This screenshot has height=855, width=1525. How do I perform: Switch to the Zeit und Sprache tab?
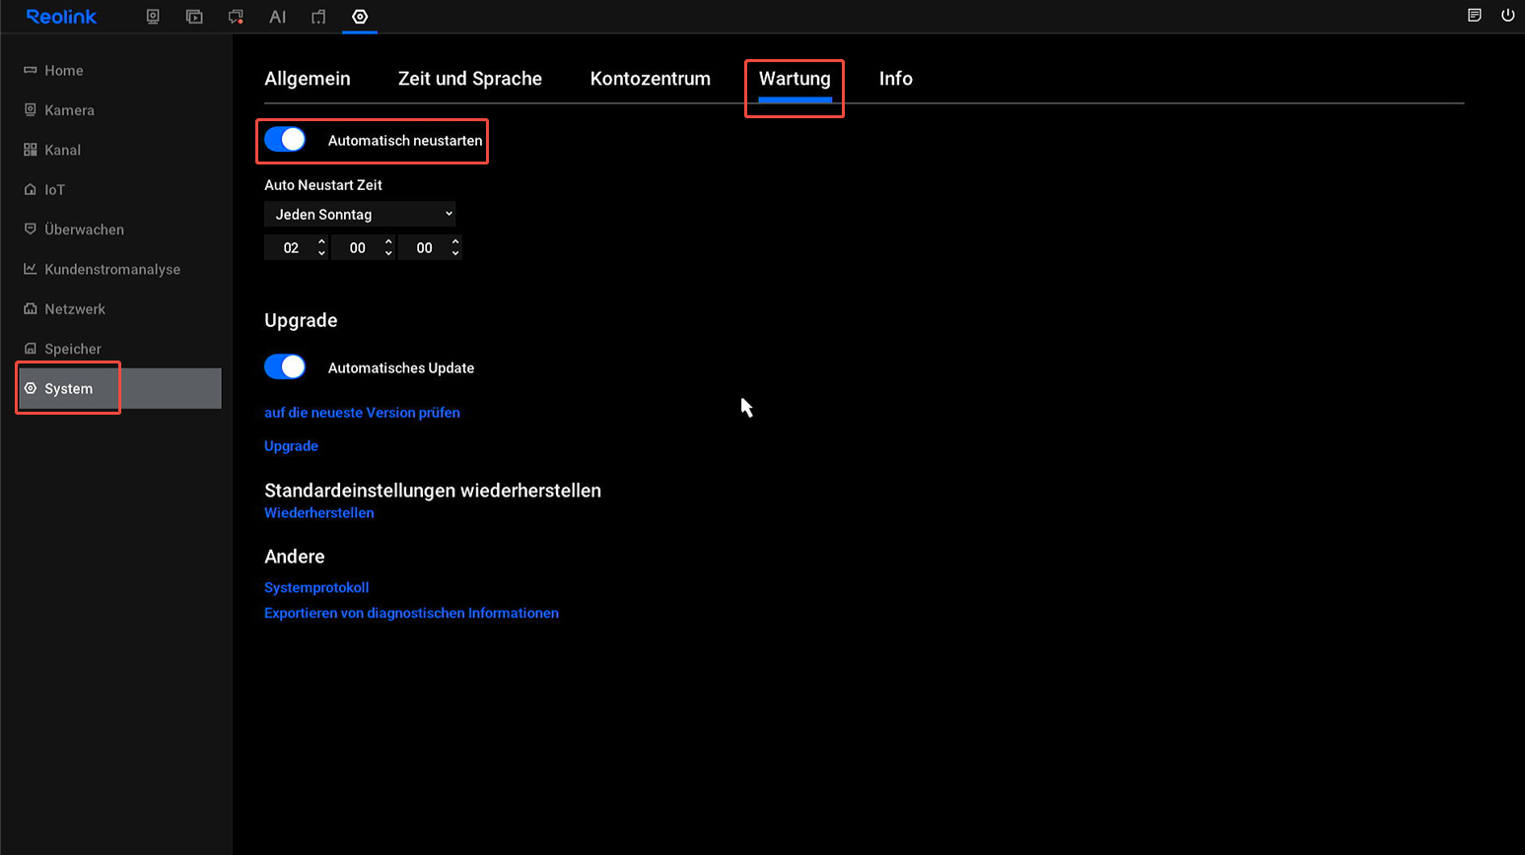pyautogui.click(x=470, y=79)
